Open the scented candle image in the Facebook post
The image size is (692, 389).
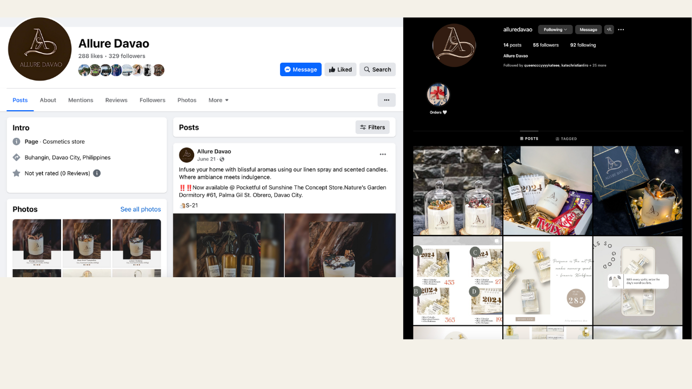341,245
